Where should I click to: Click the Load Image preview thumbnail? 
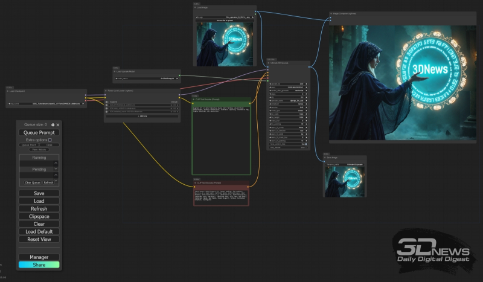click(225, 43)
